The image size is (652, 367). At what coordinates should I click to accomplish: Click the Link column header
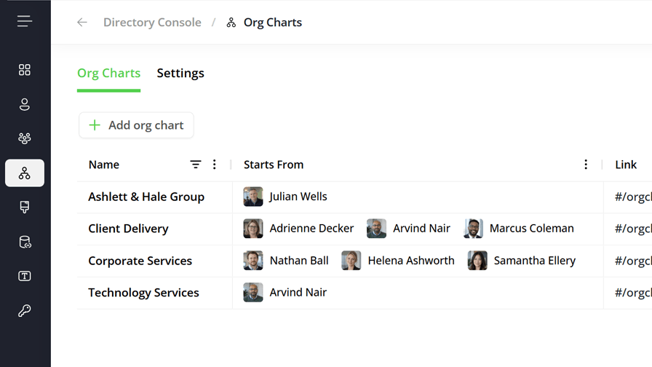coord(626,165)
